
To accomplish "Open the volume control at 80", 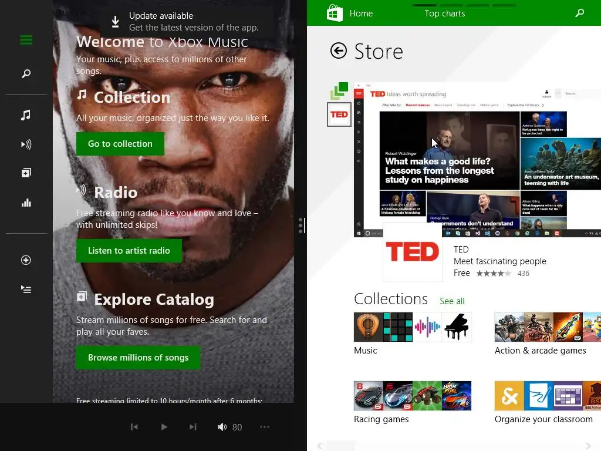I will 229,427.
